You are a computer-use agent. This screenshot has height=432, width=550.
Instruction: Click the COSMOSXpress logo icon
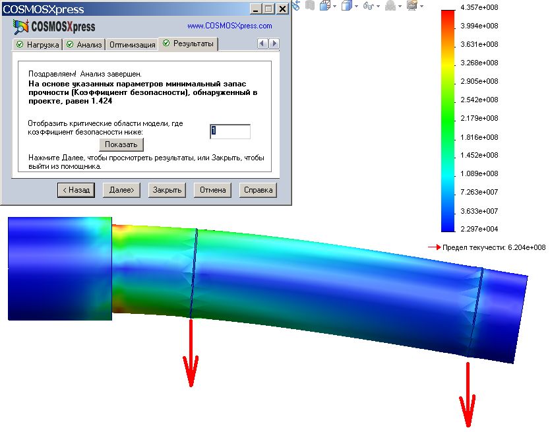20,26
